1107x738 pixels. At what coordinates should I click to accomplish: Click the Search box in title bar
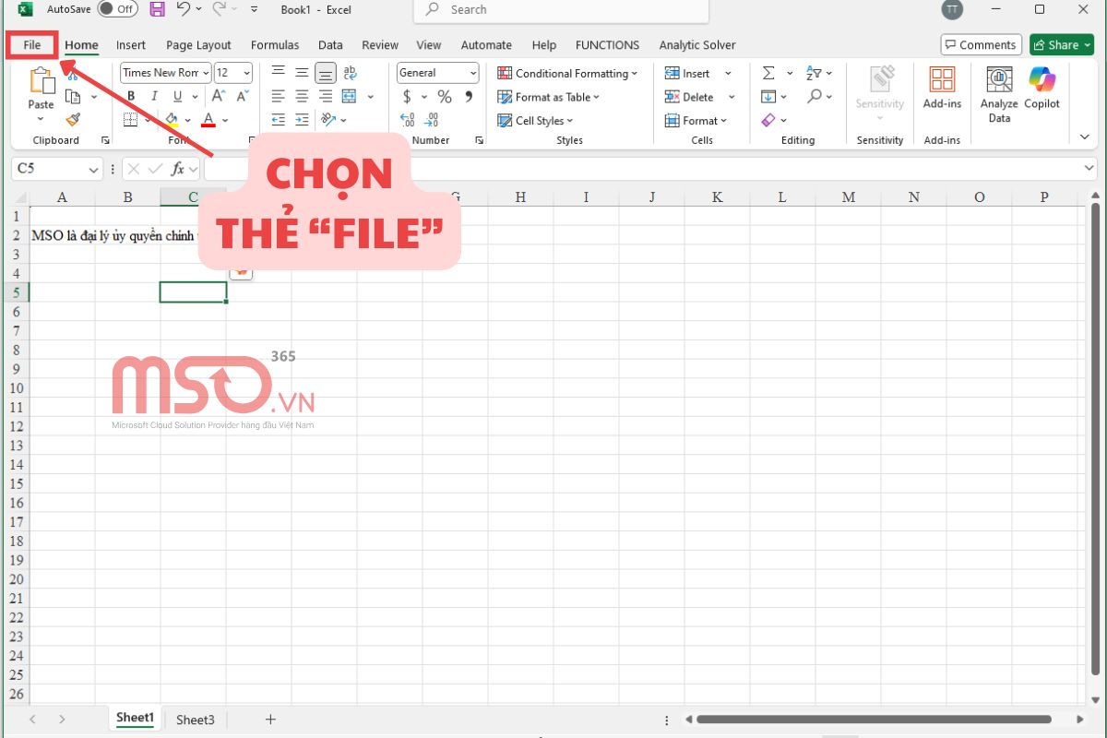pos(561,10)
